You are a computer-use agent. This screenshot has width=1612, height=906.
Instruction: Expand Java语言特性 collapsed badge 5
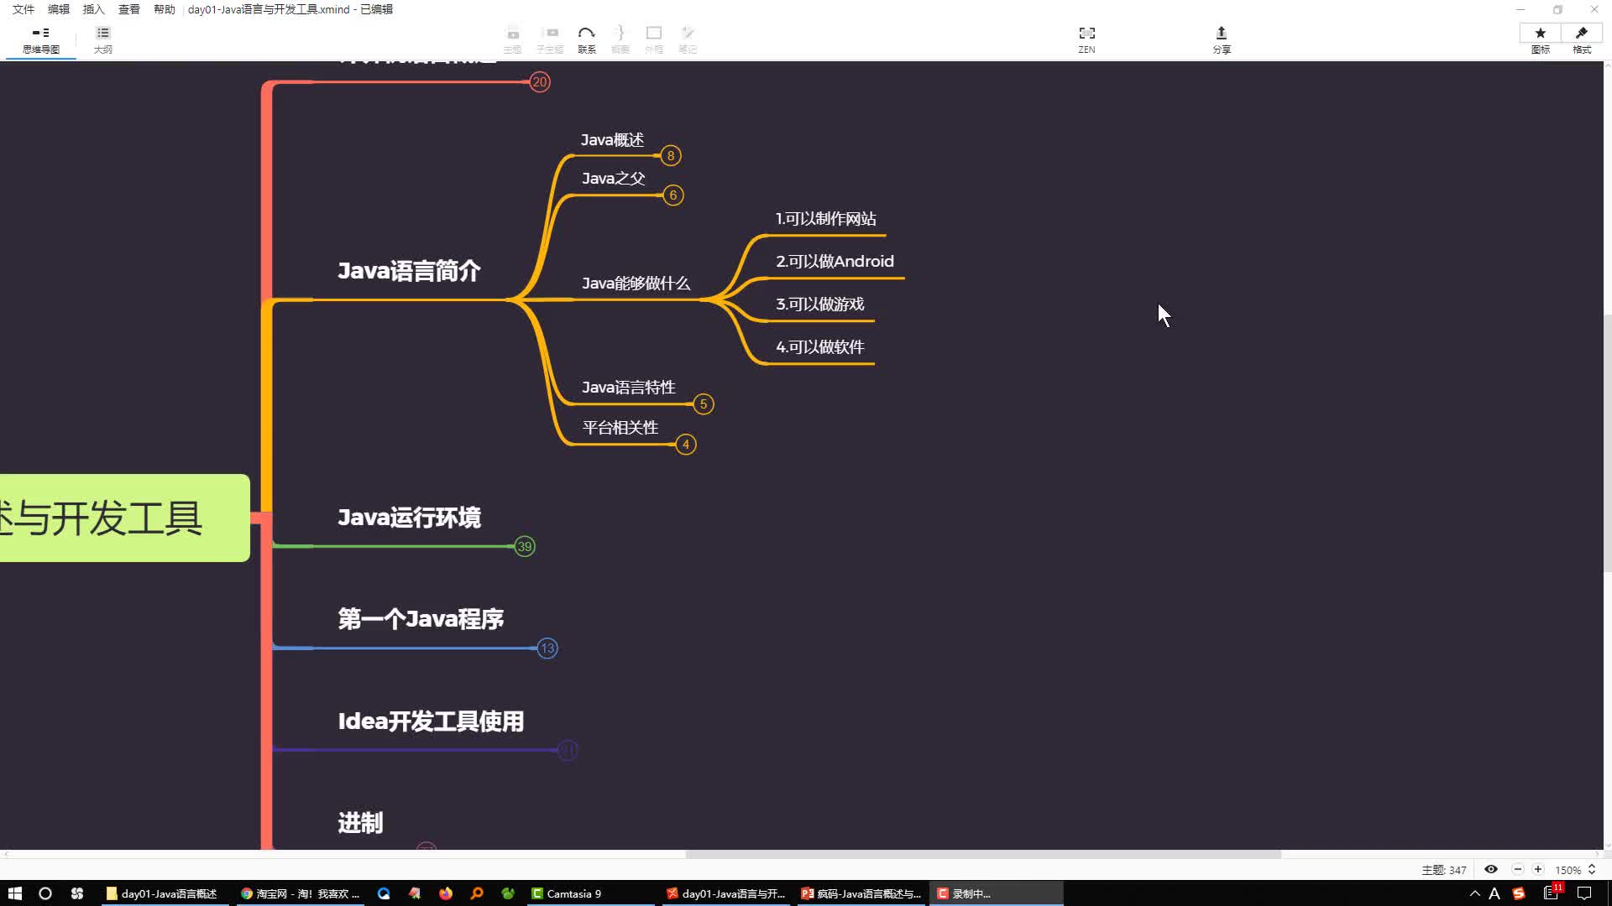coord(704,404)
